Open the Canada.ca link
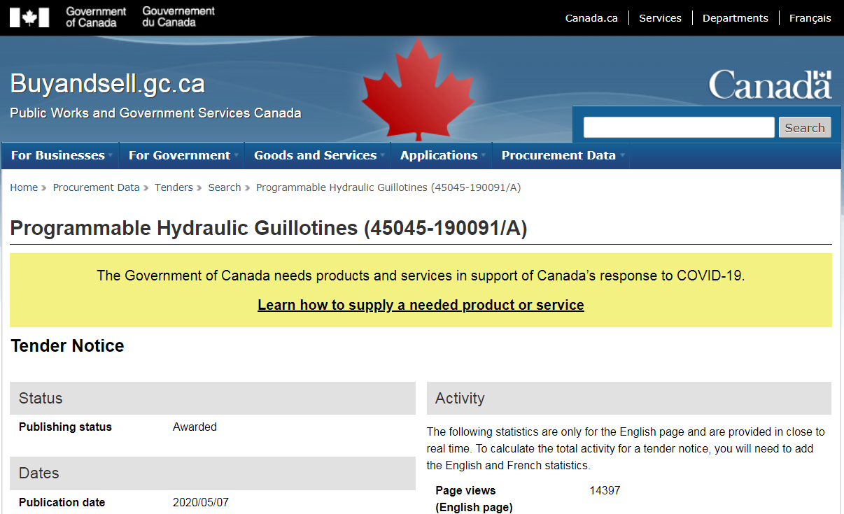Viewport: 844px width, 514px height. [x=591, y=18]
